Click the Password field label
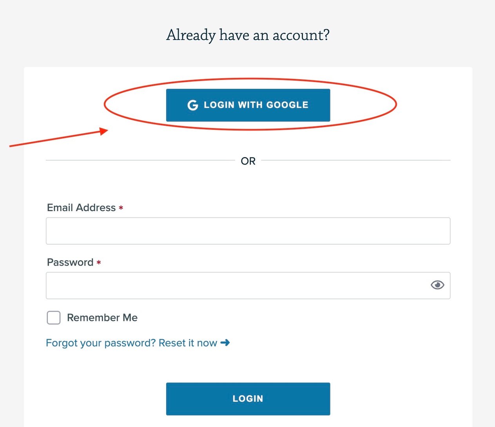Image resolution: width=495 pixels, height=427 pixels. click(71, 262)
